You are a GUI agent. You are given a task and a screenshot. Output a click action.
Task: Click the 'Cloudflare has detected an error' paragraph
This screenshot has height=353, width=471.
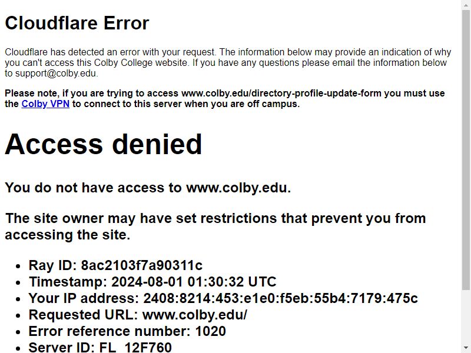click(x=228, y=63)
